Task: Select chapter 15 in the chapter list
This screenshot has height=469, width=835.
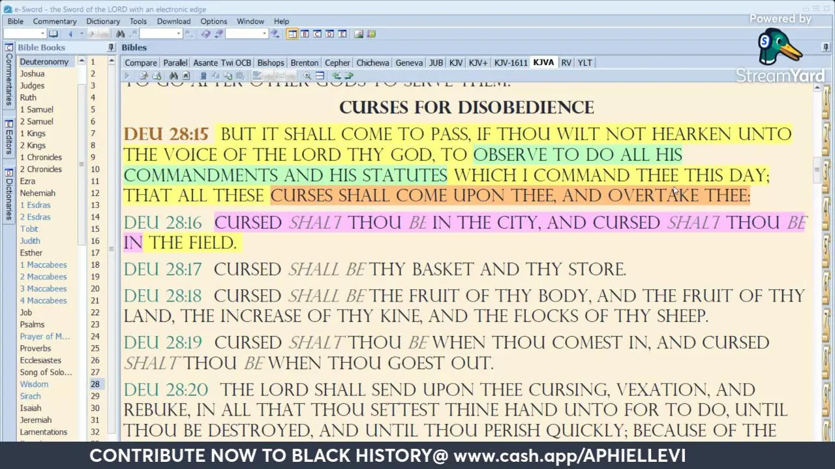Action: pos(95,229)
